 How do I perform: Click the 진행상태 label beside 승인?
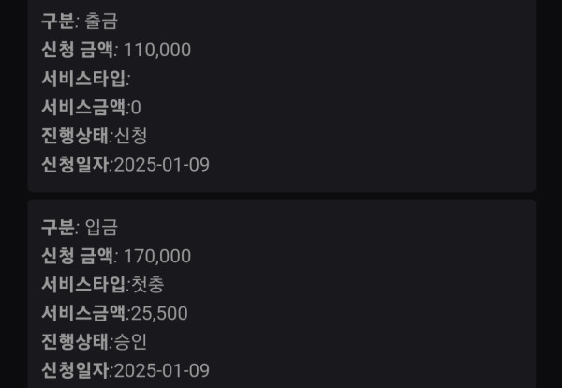point(74,342)
